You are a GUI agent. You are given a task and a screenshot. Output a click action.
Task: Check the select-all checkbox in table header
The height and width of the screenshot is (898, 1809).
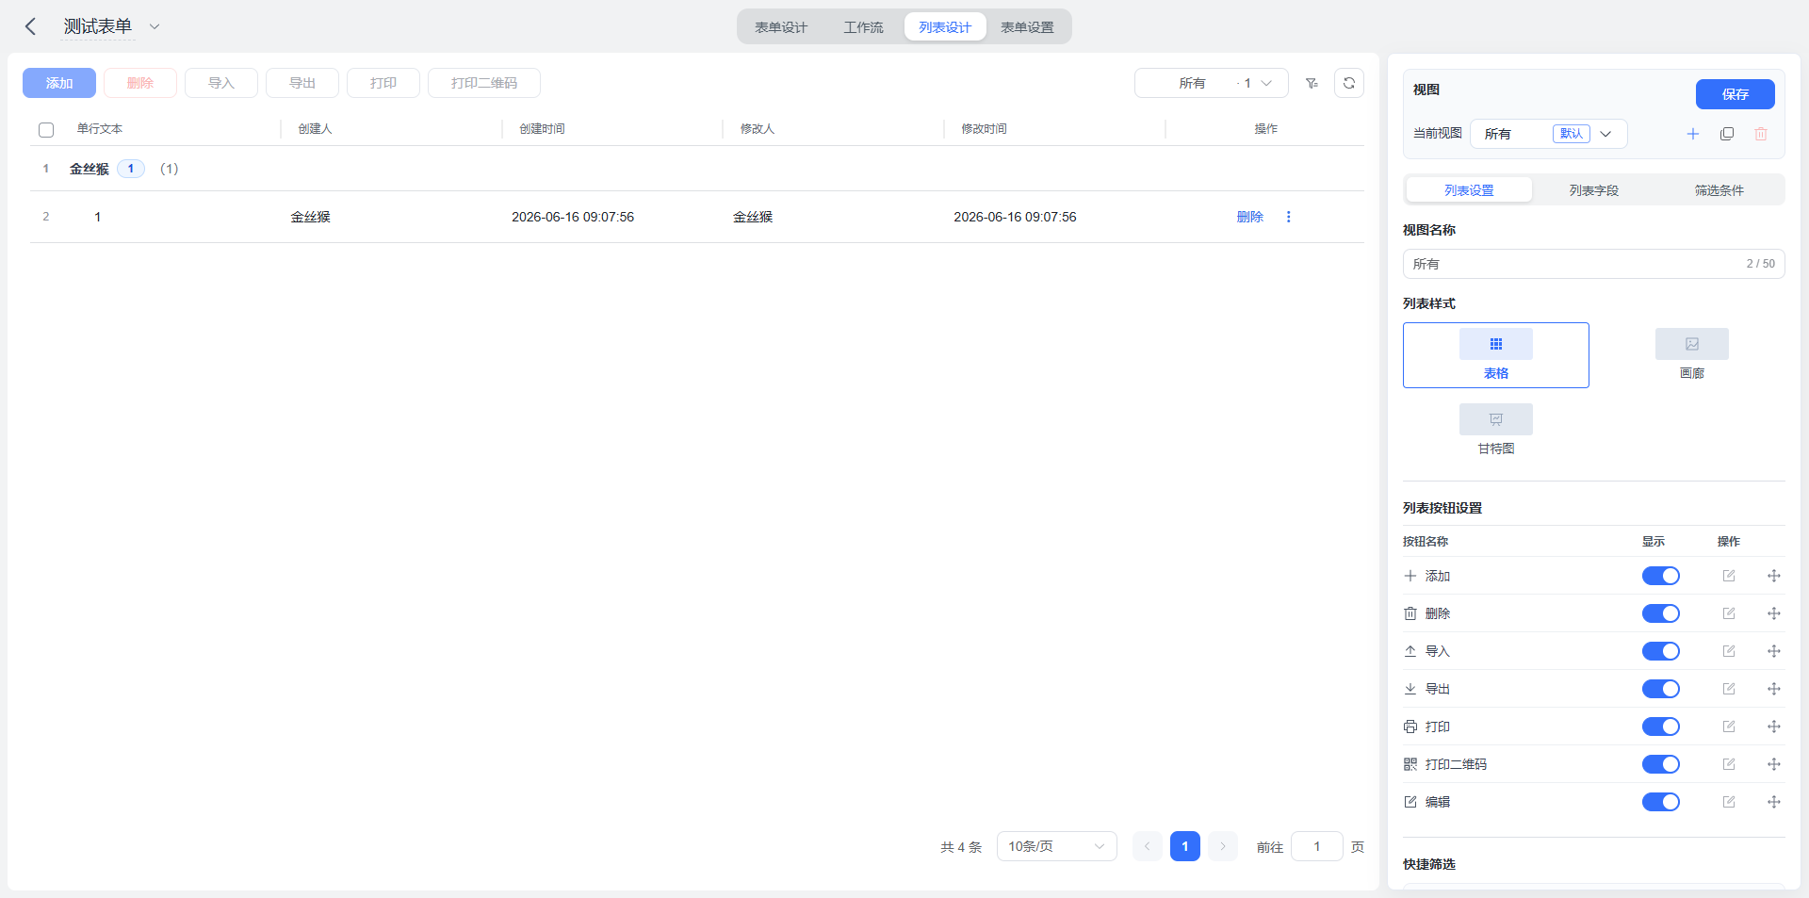pos(46,130)
